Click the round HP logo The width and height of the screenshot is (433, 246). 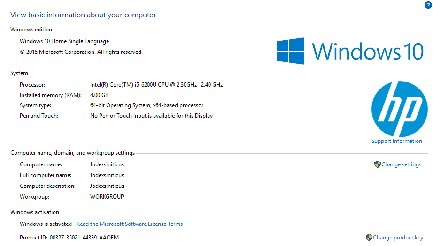399,109
